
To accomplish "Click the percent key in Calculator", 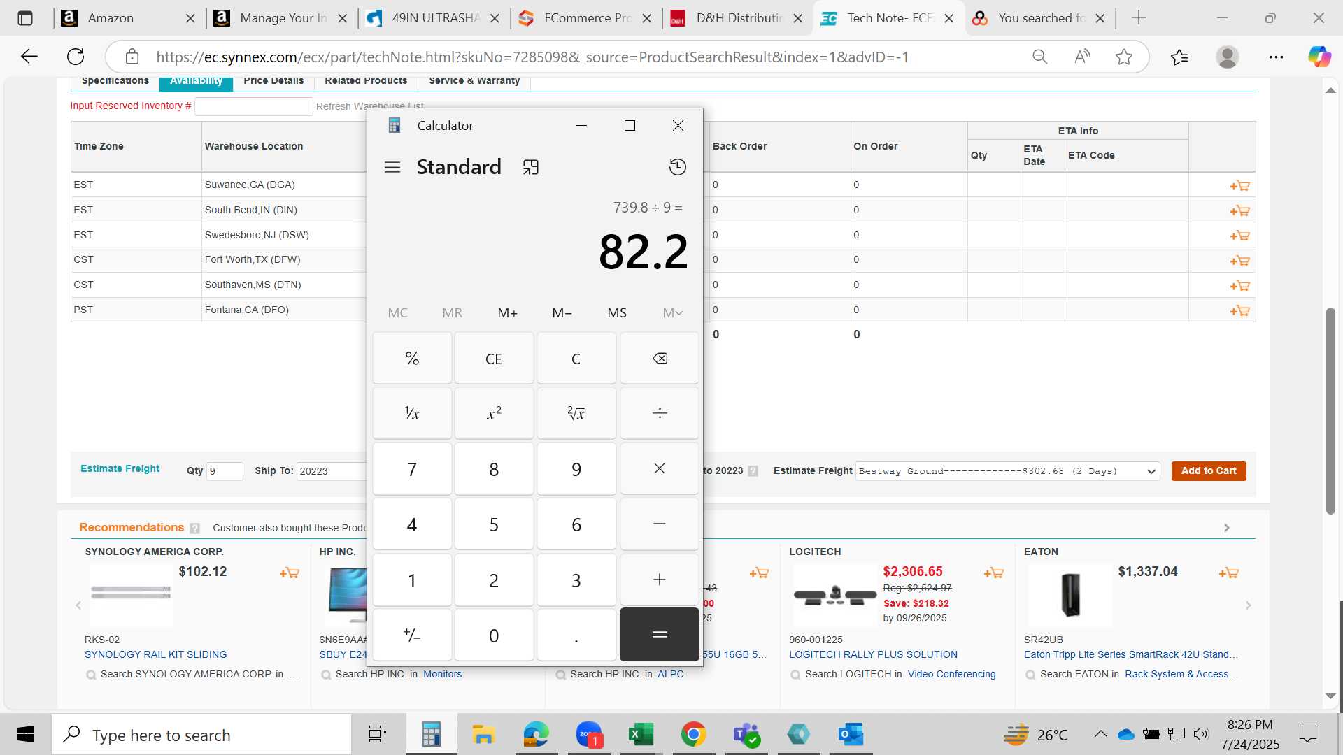I will (x=412, y=359).
